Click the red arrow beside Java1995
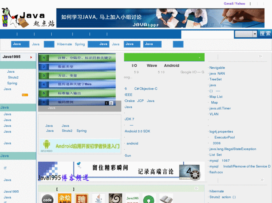The height and width of the screenshot is (203, 272). tap(31, 57)
